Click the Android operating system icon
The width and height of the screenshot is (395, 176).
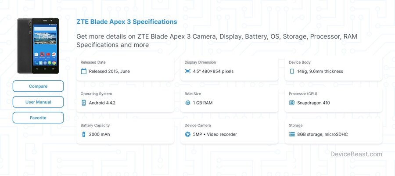pos(84,103)
